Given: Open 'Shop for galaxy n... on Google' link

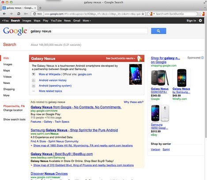Looking at the screenshot, I should click(x=166, y=60).
